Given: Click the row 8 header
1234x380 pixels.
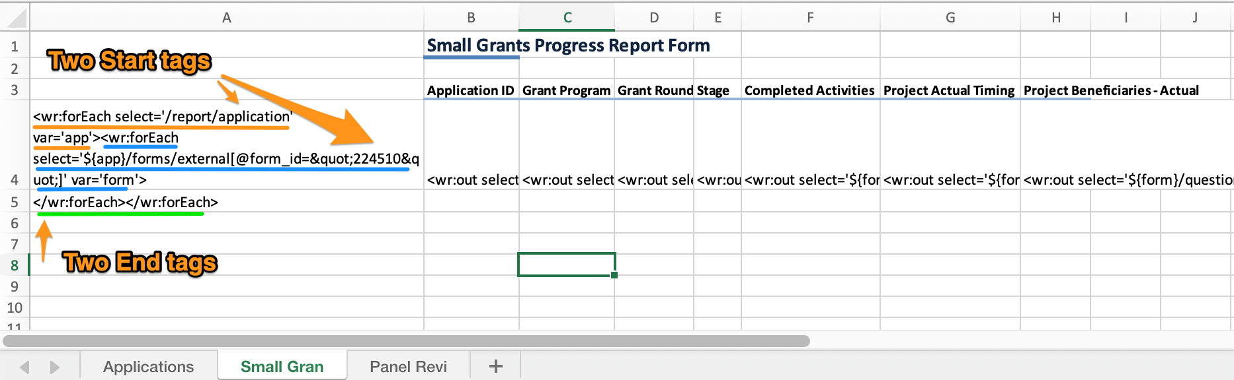Looking at the screenshot, I should pyautogui.click(x=15, y=265).
